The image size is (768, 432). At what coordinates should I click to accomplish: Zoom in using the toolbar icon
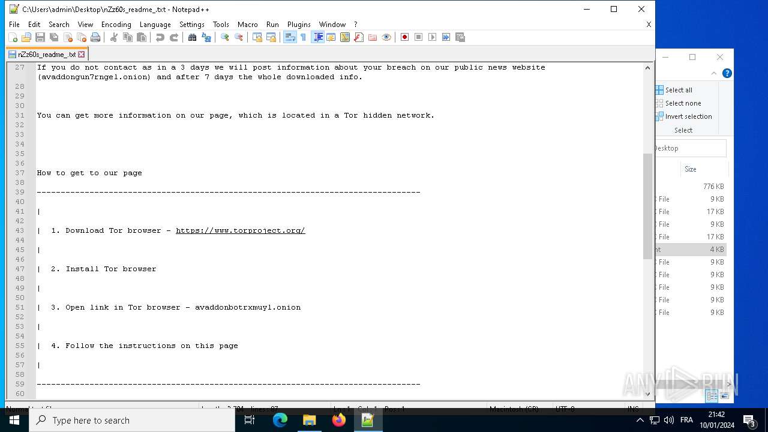(x=225, y=37)
